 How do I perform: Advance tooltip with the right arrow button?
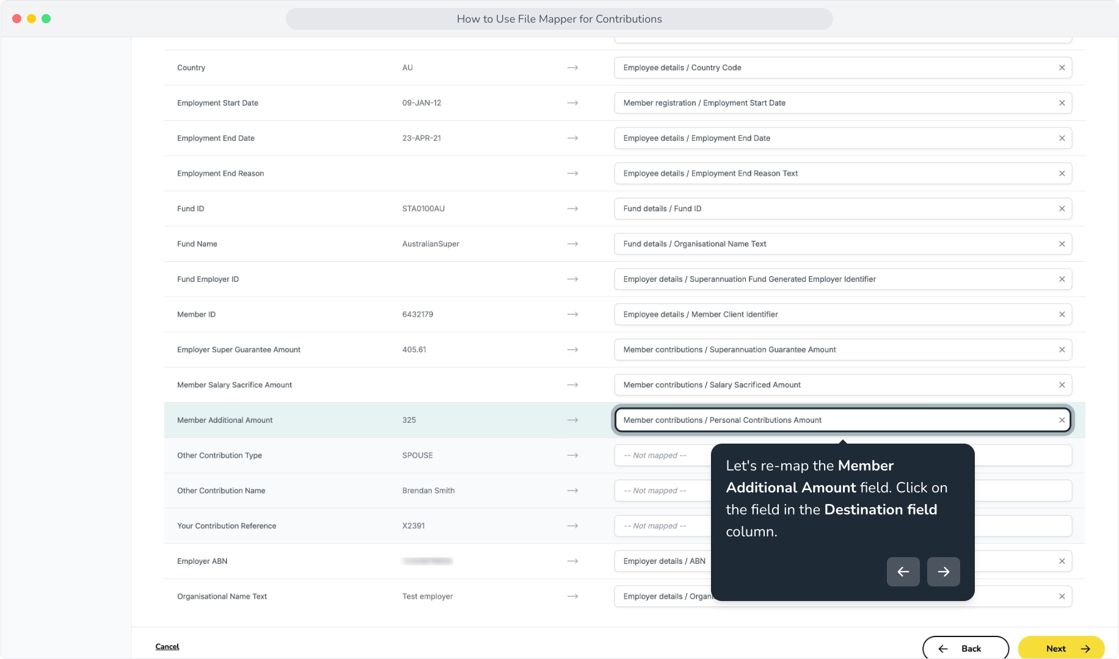[943, 572]
